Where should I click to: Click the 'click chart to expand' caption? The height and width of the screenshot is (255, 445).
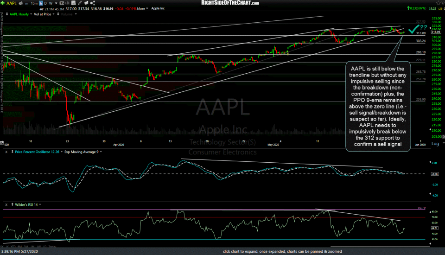coord(282,251)
